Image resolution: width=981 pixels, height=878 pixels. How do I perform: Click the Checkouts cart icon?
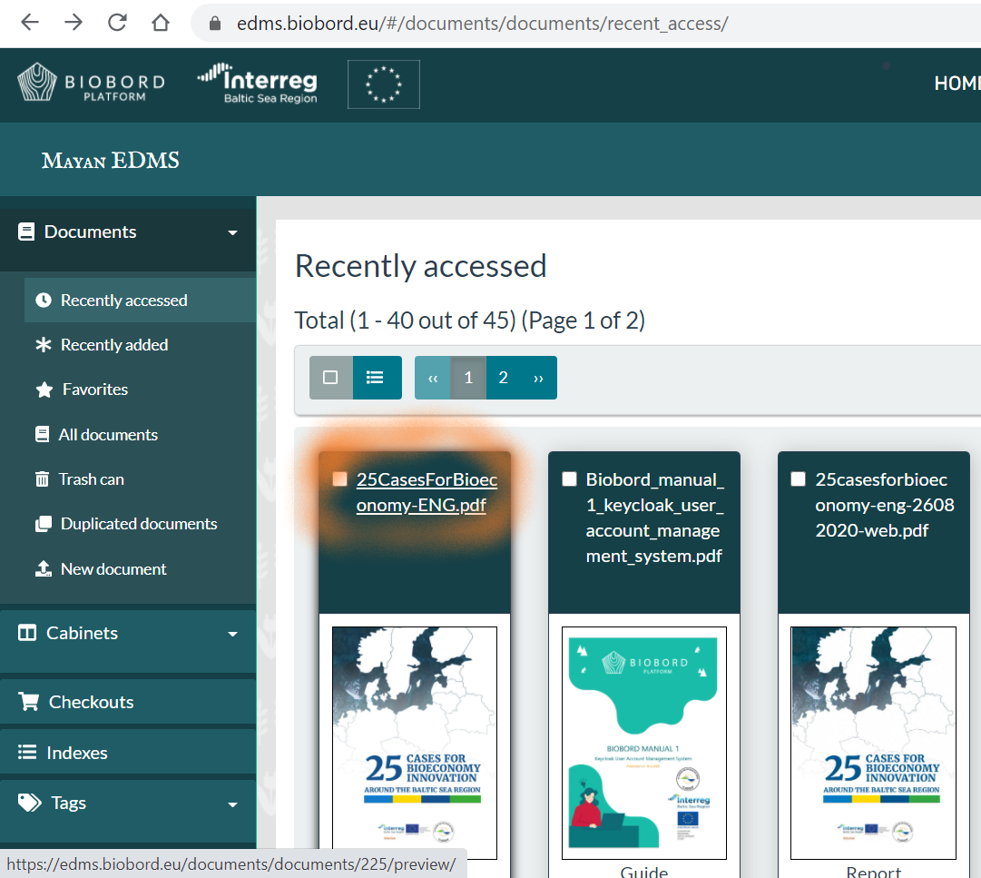point(28,702)
